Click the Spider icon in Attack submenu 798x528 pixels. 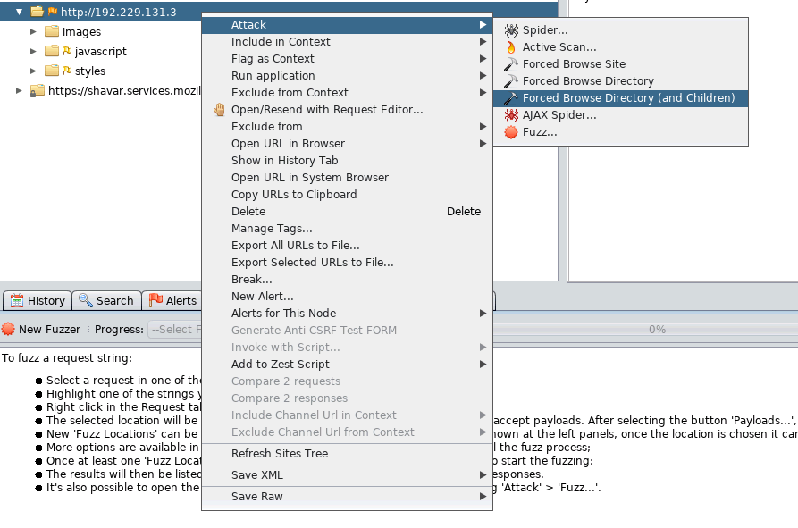tap(511, 30)
